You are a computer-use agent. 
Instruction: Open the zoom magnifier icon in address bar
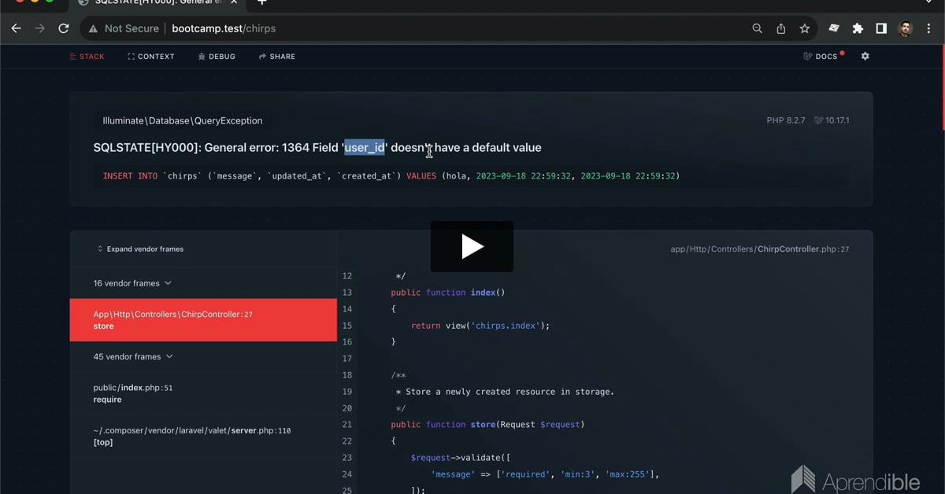click(x=758, y=28)
